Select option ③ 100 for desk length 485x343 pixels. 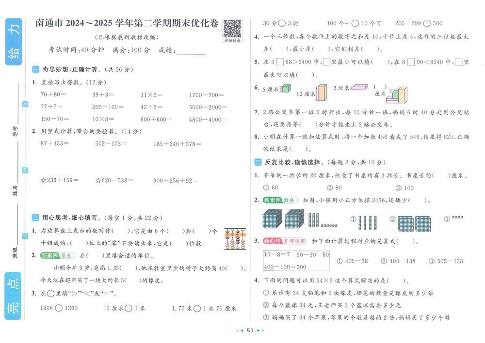(404, 187)
